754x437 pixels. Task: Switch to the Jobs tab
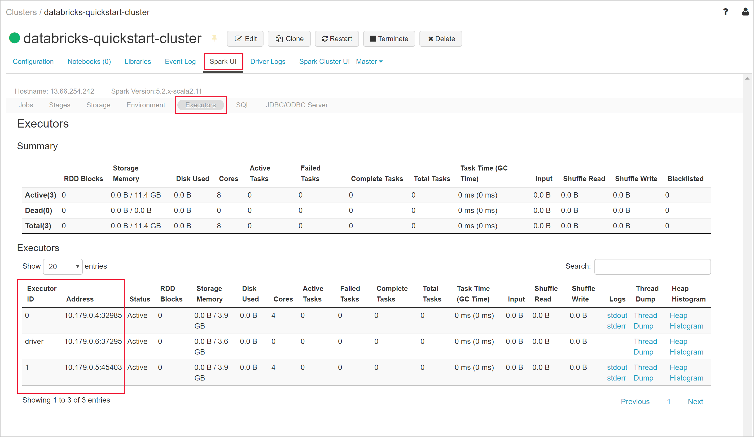[x=27, y=104]
